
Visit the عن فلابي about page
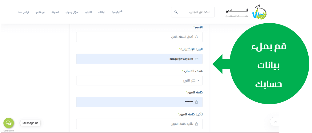(40, 12)
